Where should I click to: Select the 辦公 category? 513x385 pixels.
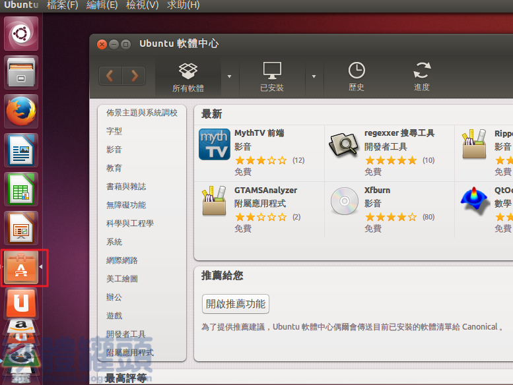[x=114, y=297]
